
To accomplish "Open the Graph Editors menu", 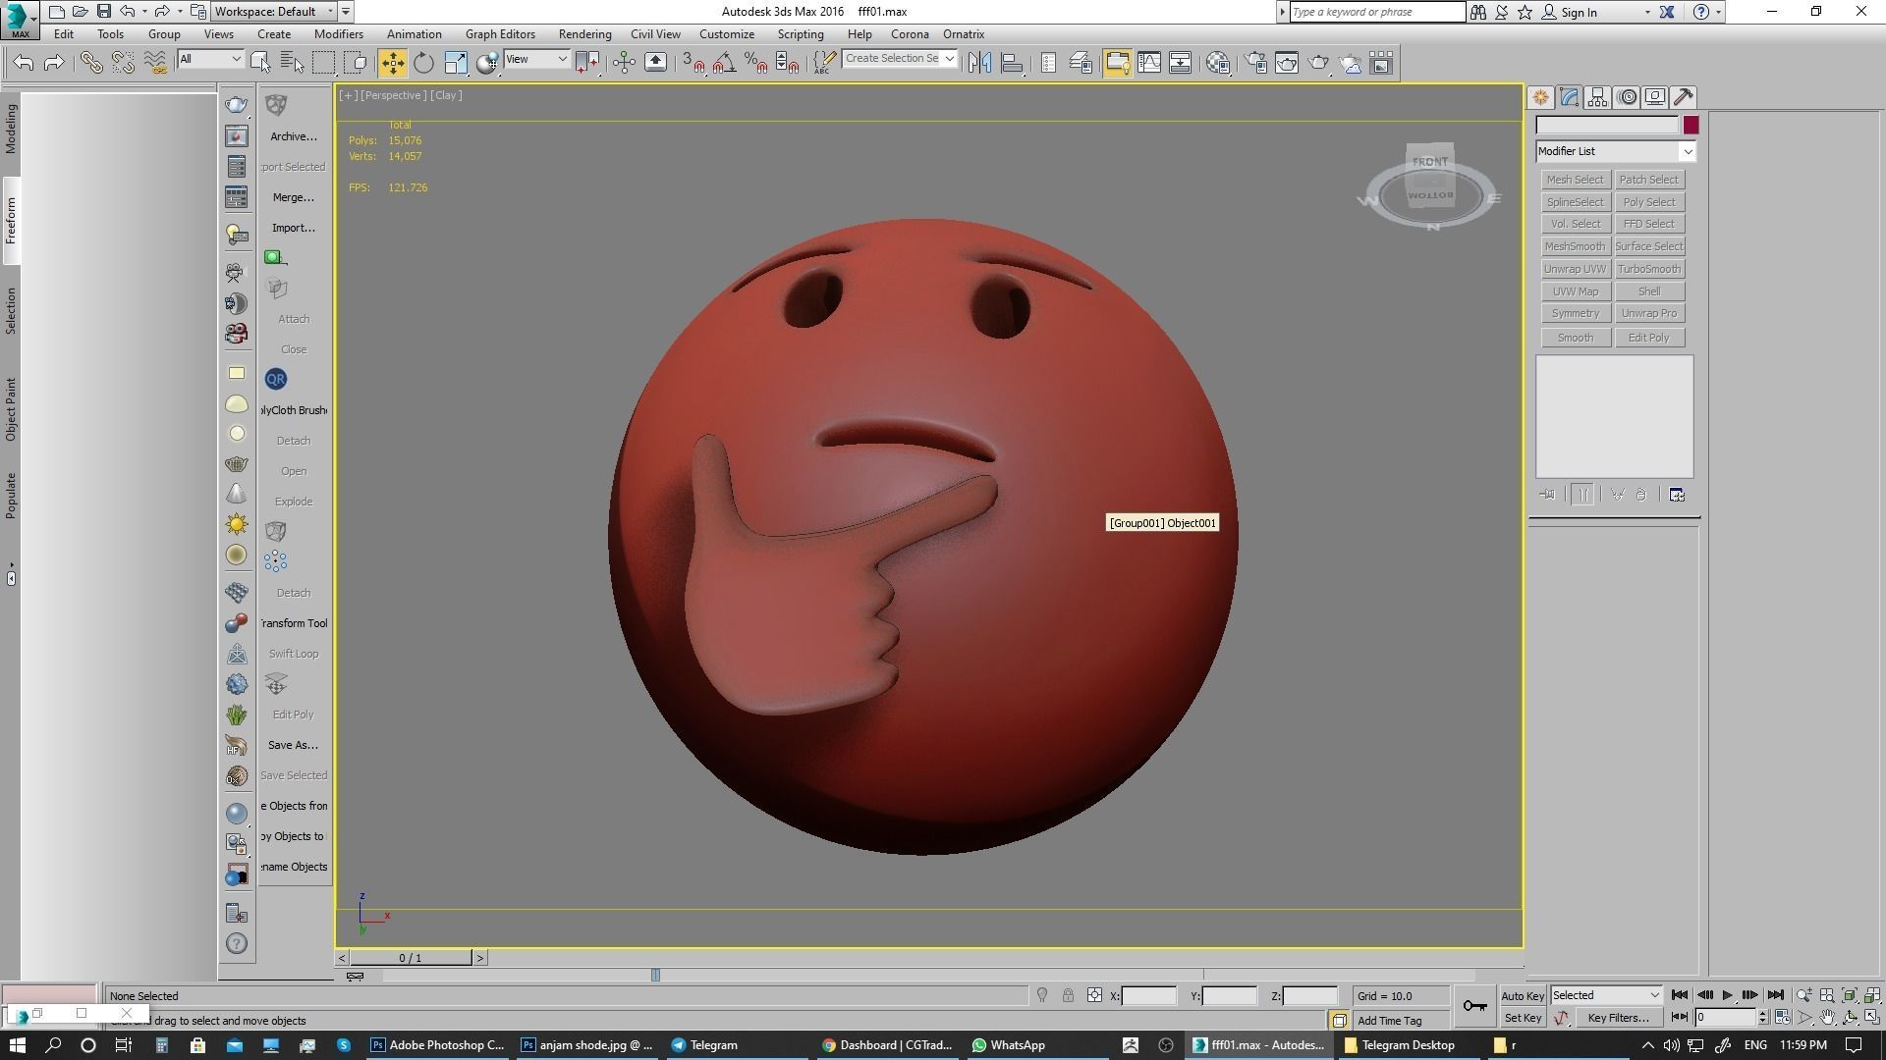I will (x=500, y=34).
